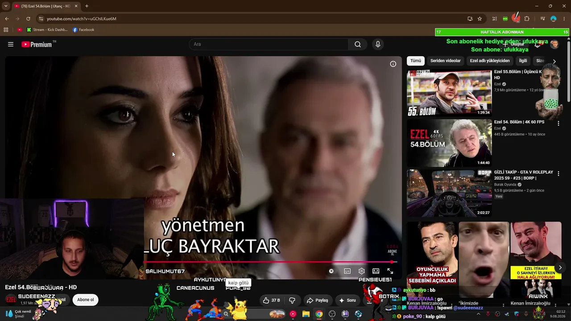Open Chrome media controls
Image resolution: width=571 pixels, height=321 pixels.
(542, 19)
